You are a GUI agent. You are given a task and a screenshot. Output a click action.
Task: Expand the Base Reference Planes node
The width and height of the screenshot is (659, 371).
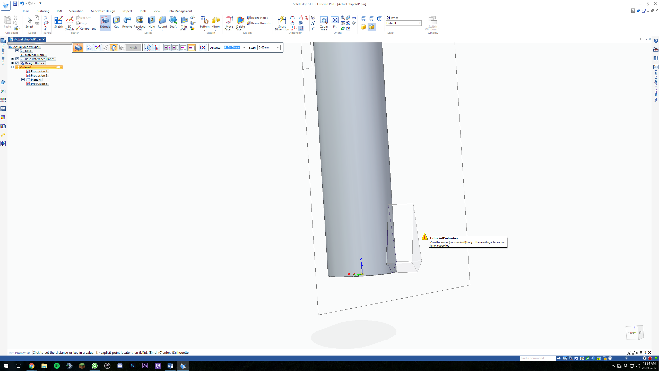[x=12, y=59]
